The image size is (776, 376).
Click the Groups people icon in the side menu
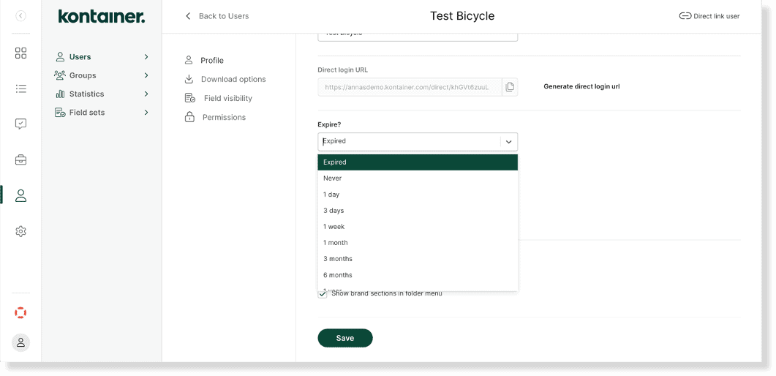click(60, 75)
